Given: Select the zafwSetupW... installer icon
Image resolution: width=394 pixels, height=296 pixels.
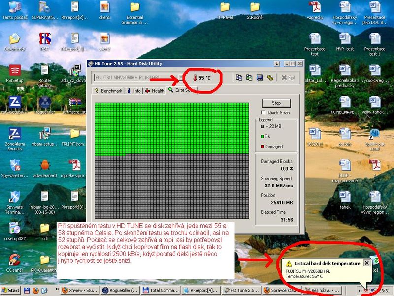Looking at the screenshot, I should pos(15,105).
